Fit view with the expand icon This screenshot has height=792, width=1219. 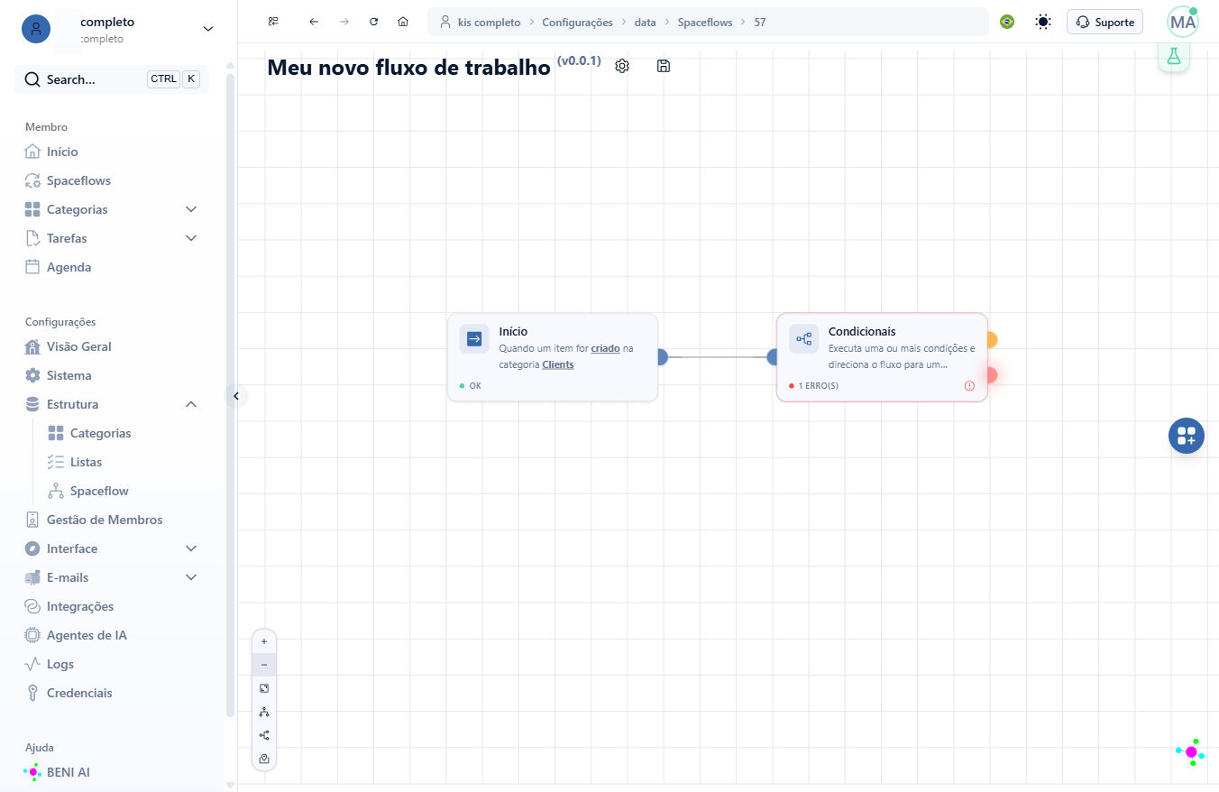[x=264, y=688]
